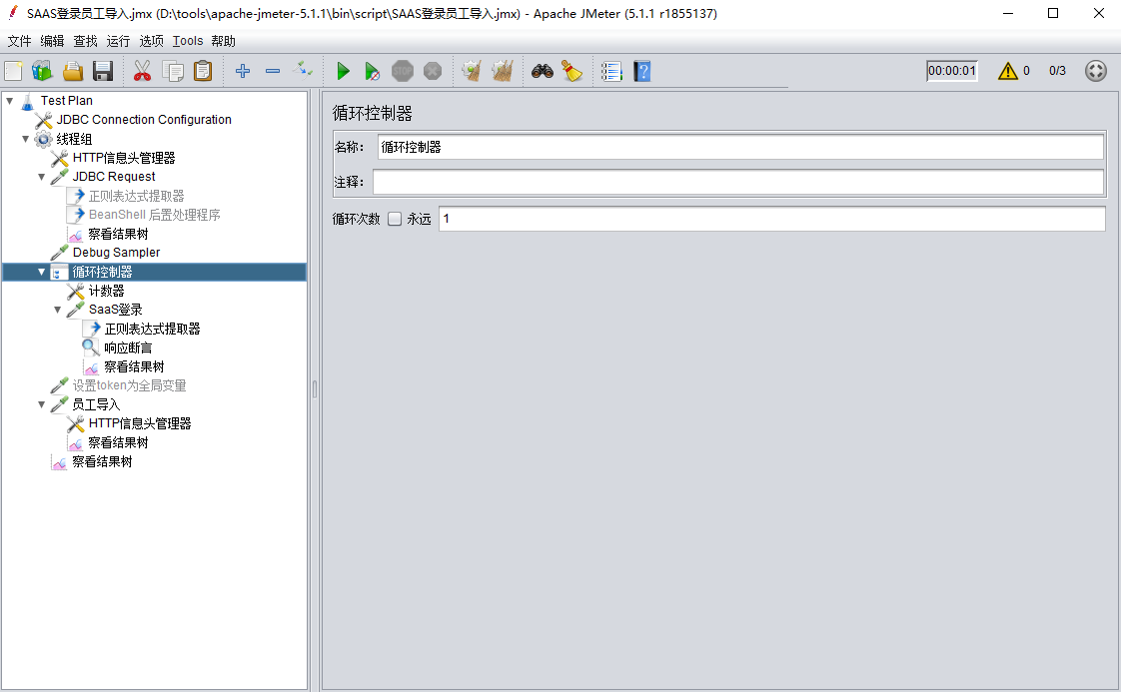
Task: Select 察看结果树 under JDBC Request
Action: tap(118, 234)
